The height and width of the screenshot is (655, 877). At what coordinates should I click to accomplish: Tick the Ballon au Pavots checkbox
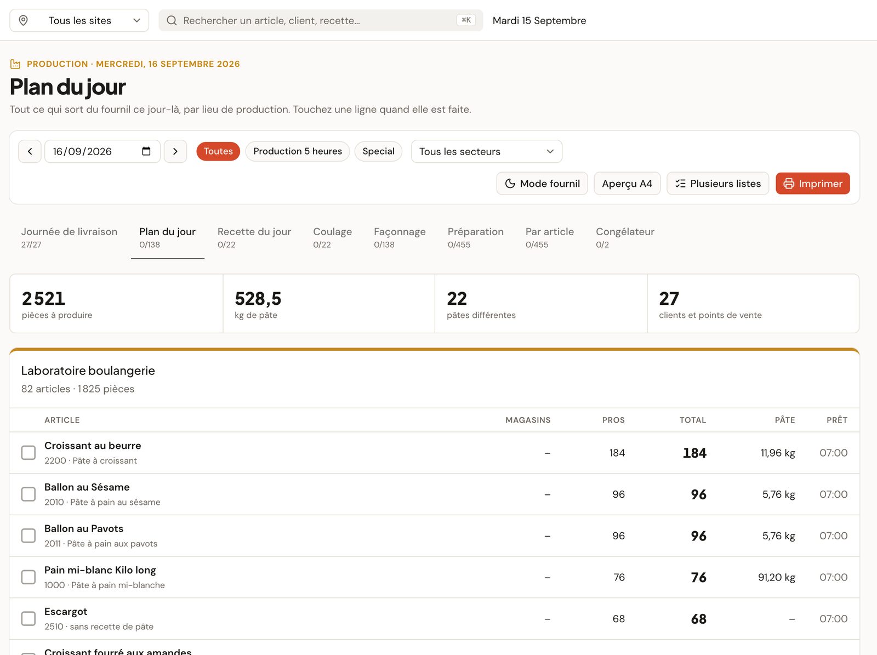[29, 536]
